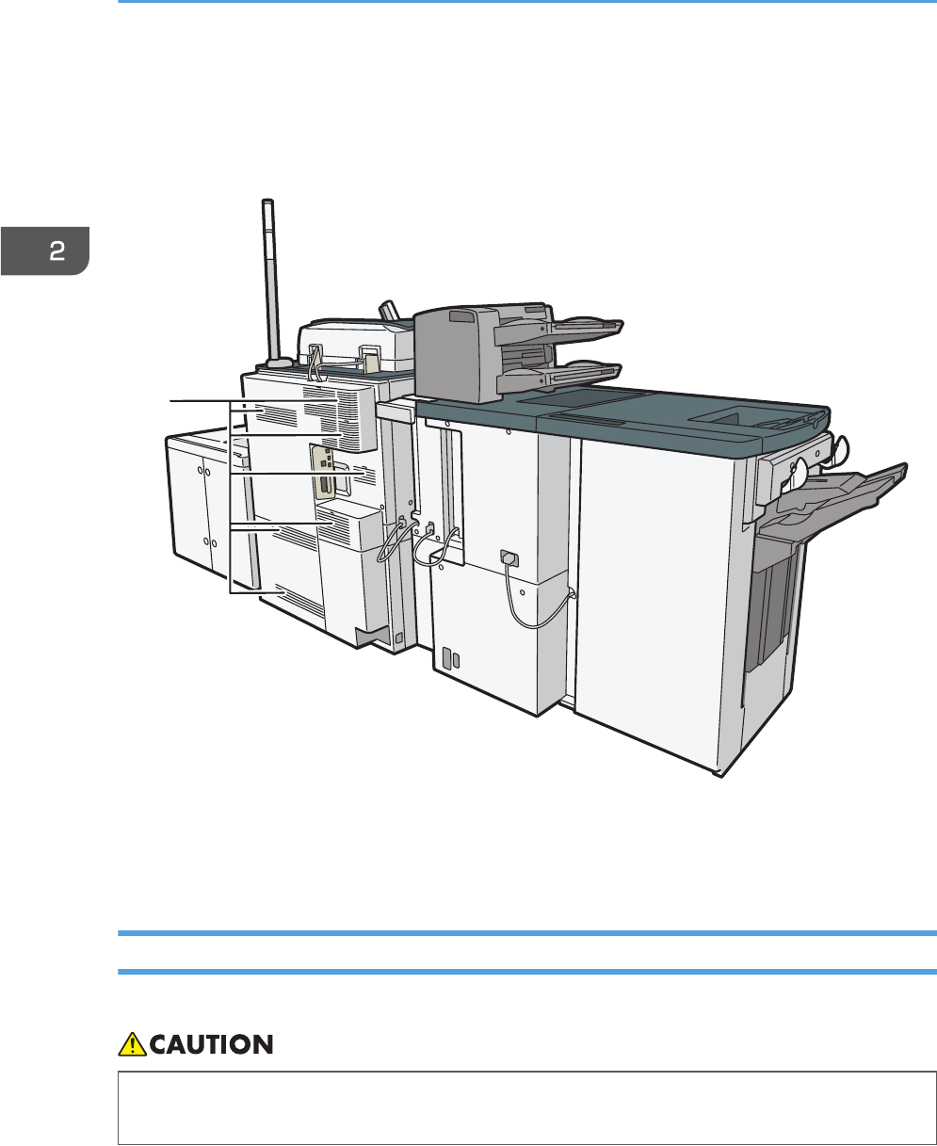The image size is (937, 1146).
Task: Click the empty caution message box
Action: 527,1107
